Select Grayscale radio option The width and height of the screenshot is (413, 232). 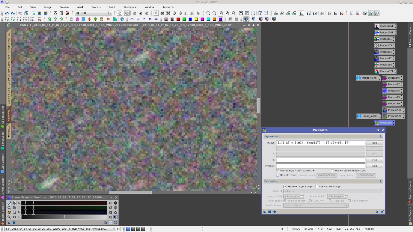pyautogui.click(x=330, y=201)
